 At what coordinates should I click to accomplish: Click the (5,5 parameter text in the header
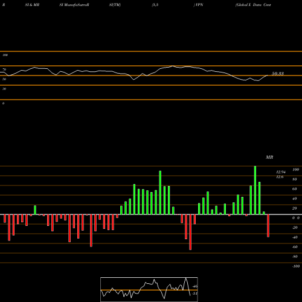coord(155,5)
